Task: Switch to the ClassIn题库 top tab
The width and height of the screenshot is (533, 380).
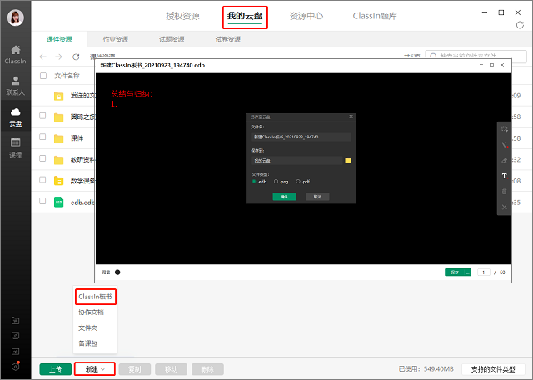Action: tap(375, 16)
